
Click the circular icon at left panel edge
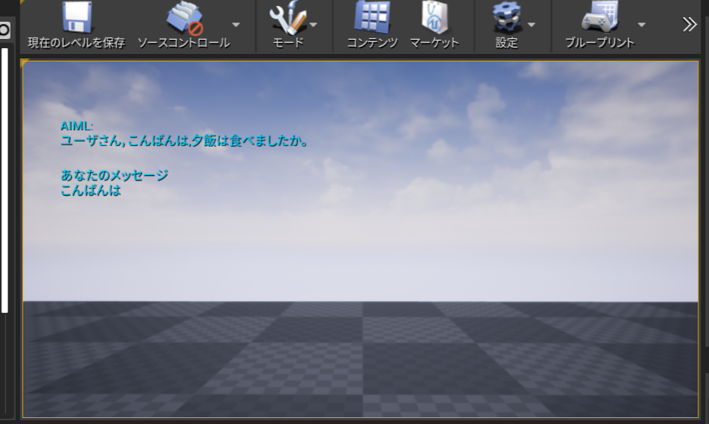pos(5,30)
